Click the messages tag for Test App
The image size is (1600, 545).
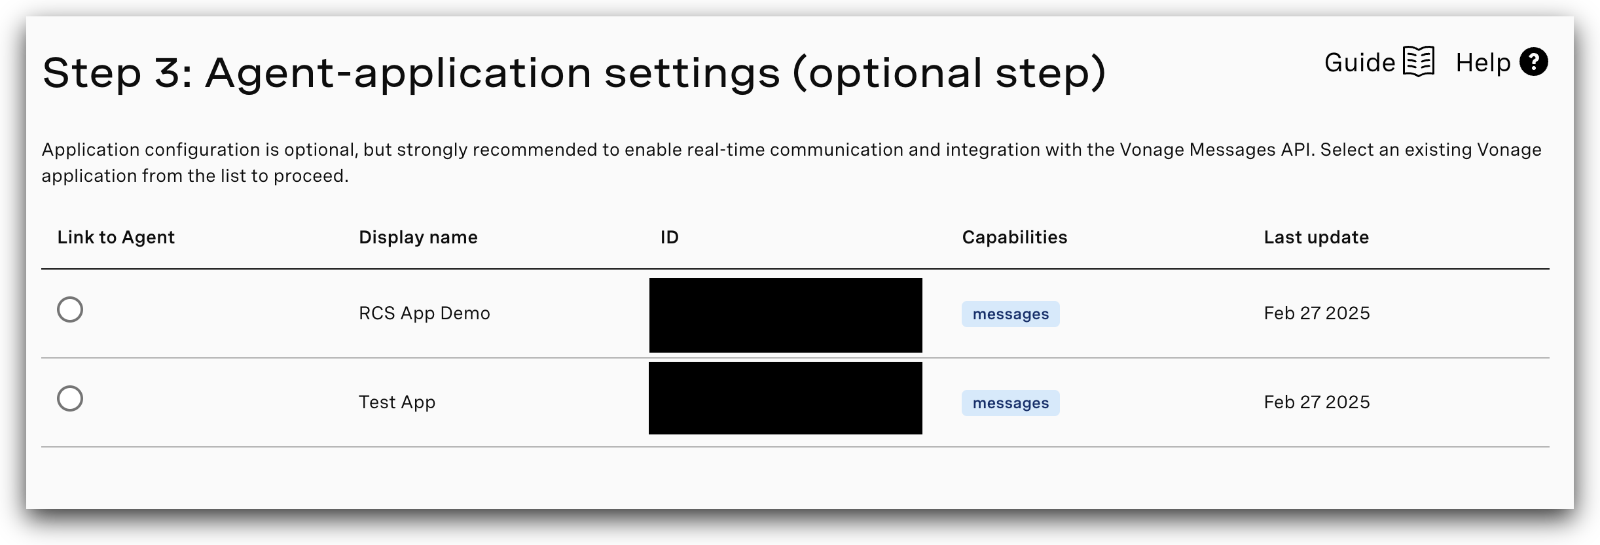tap(1010, 403)
